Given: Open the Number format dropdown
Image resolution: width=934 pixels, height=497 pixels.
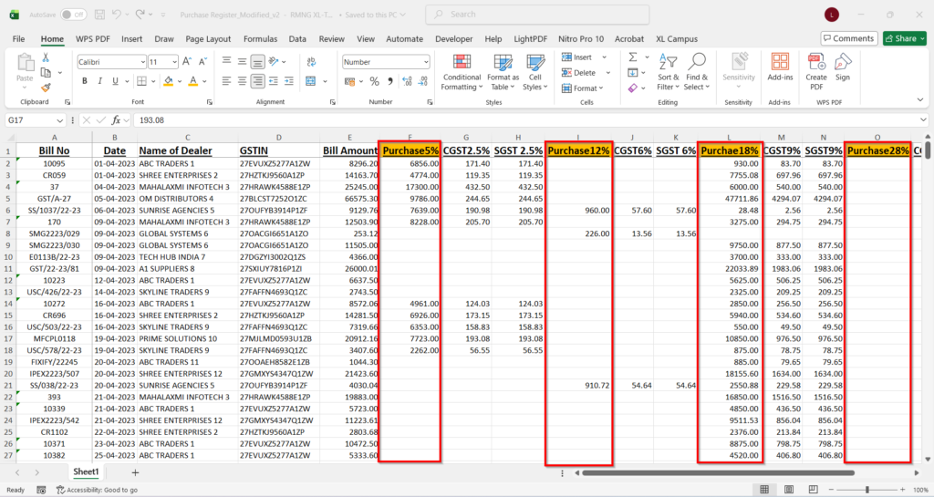Looking at the screenshot, I should click(x=426, y=62).
